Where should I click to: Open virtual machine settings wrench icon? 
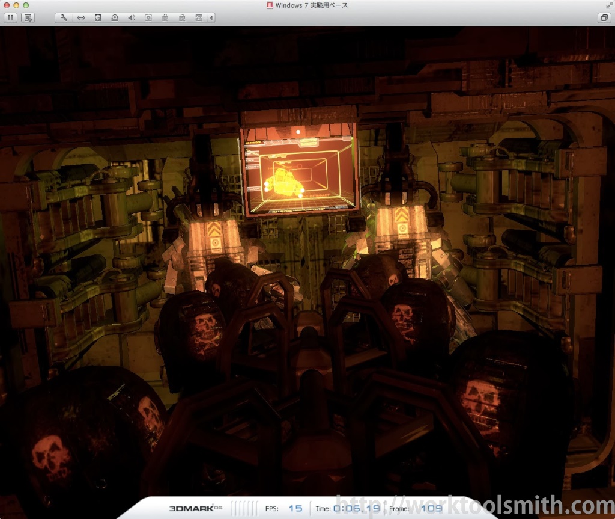pyautogui.click(x=64, y=17)
